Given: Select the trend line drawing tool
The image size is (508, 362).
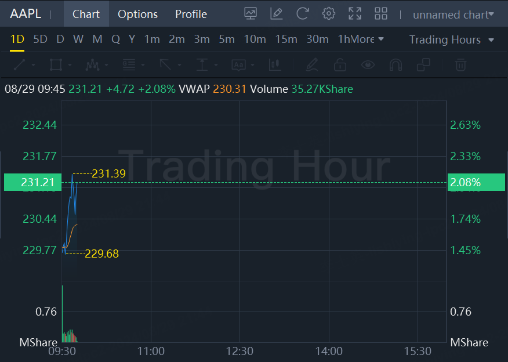Looking at the screenshot, I should click(x=19, y=64).
